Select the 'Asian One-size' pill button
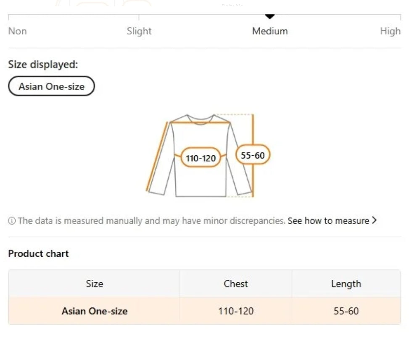 [52, 86]
